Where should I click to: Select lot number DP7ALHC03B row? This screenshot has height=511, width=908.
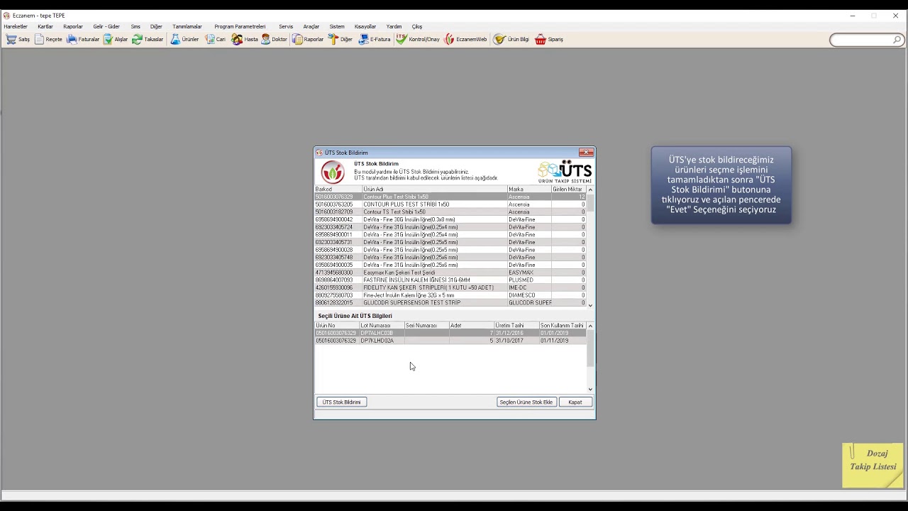[x=450, y=333]
